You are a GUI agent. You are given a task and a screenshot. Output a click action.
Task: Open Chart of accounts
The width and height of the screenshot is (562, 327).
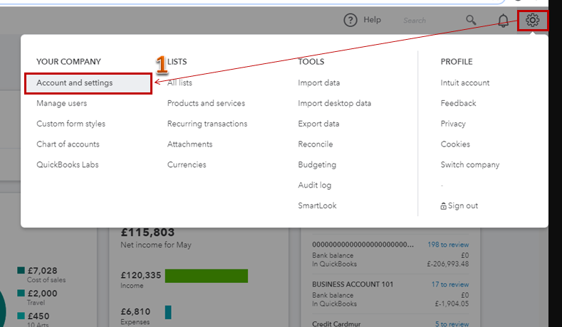(68, 144)
